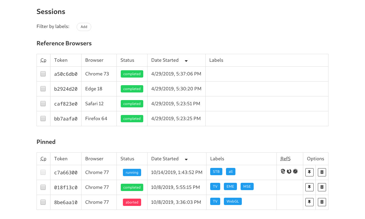This screenshot has width=365, height=219.
Task: Click the Firefox reference session icon
Action: [289, 172]
